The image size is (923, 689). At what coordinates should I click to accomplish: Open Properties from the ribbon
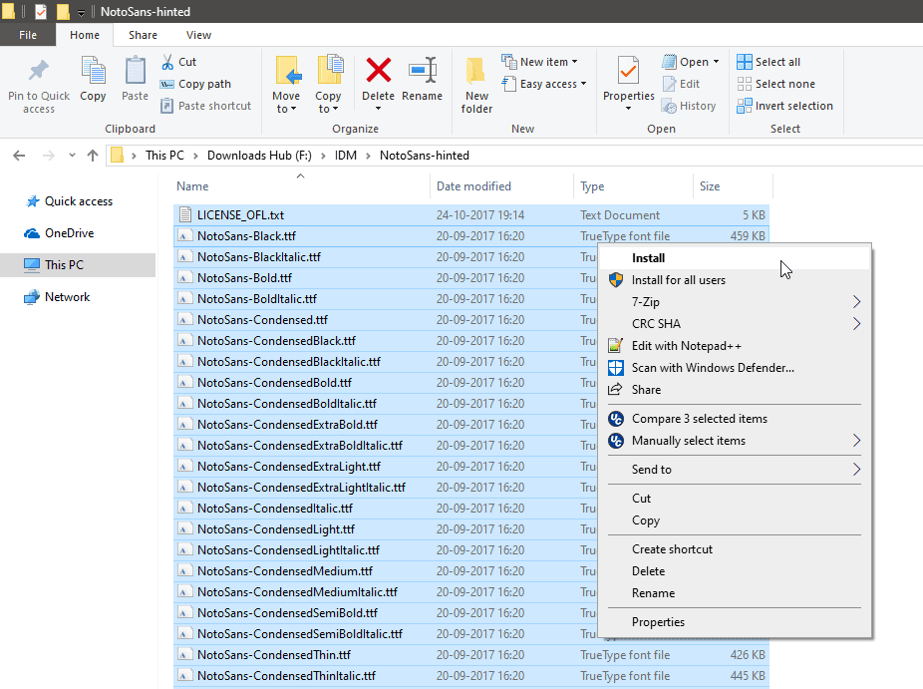628,84
